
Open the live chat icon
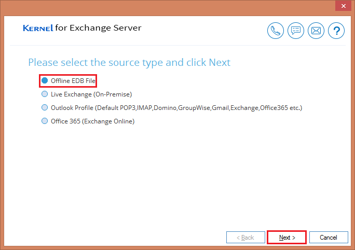[x=296, y=31]
